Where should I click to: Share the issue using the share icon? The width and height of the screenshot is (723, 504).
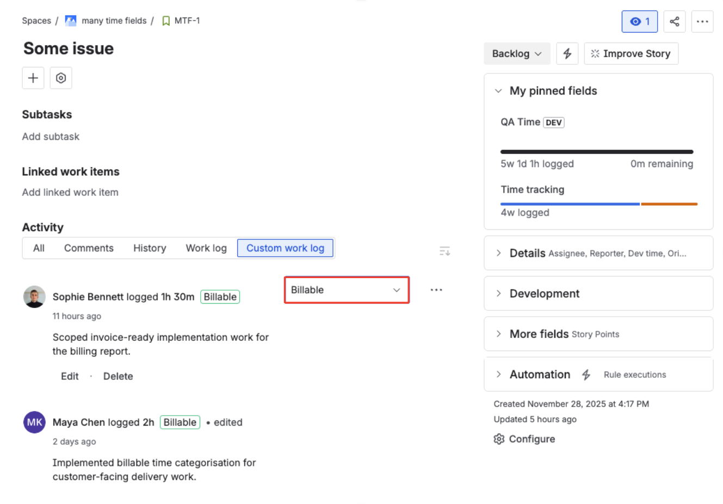(675, 21)
